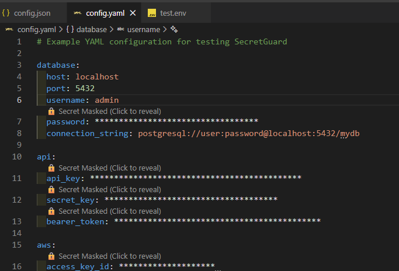Click the lock icon above secret_key line
Viewport: 399px width, 271px height.
[51, 190]
